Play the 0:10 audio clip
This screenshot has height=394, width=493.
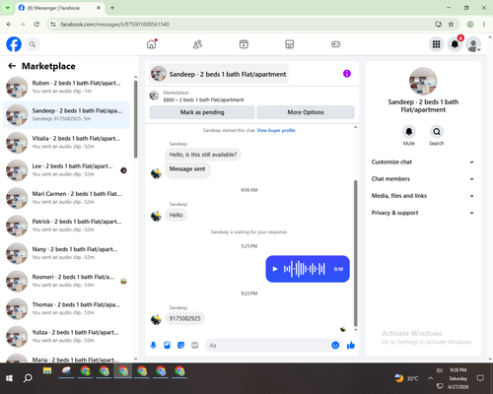tap(275, 269)
